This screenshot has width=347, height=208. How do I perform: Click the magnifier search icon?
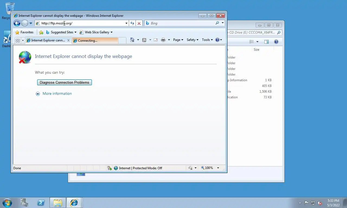pos(217,23)
